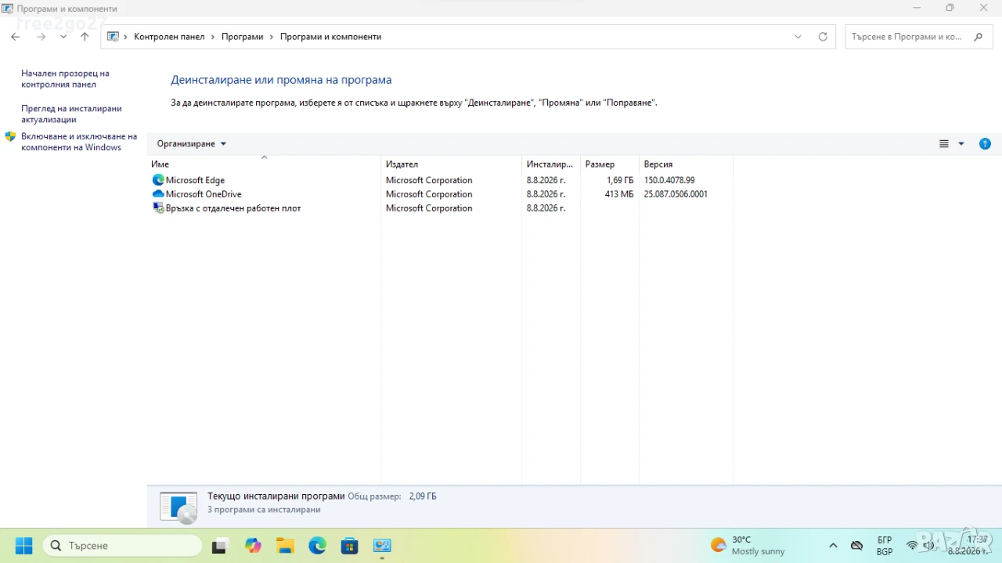This screenshot has height=563, width=1002.
Task: Click Microsoft Edge icon in program list
Action: click(x=158, y=180)
